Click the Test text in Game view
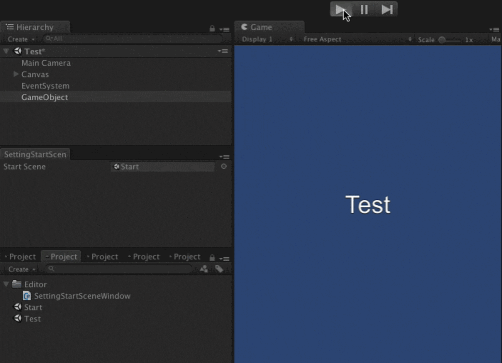The width and height of the screenshot is (502, 363). pos(368,204)
